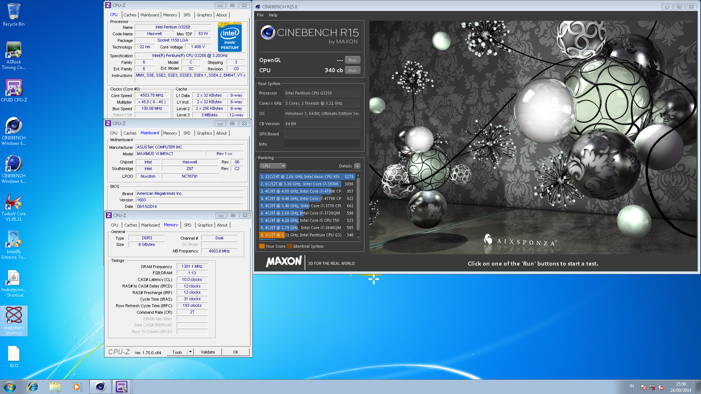
Task: Open Windows Media Player from taskbar
Action: (x=77, y=387)
